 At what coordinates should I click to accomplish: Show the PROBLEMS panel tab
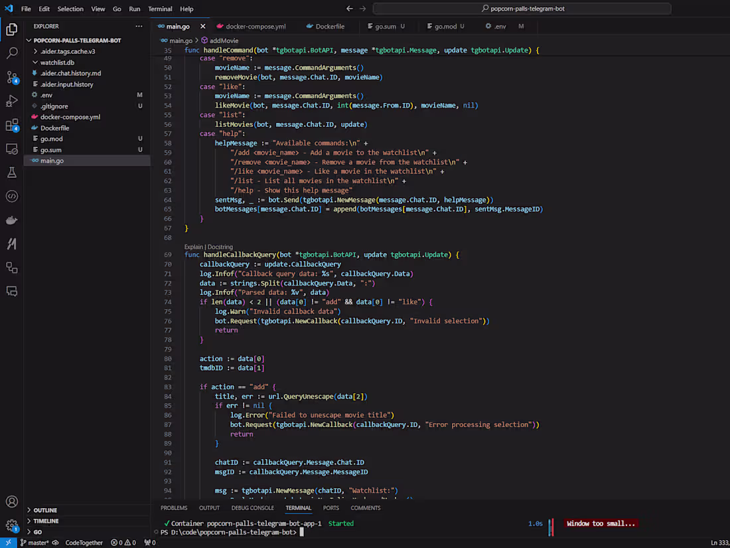(174, 508)
